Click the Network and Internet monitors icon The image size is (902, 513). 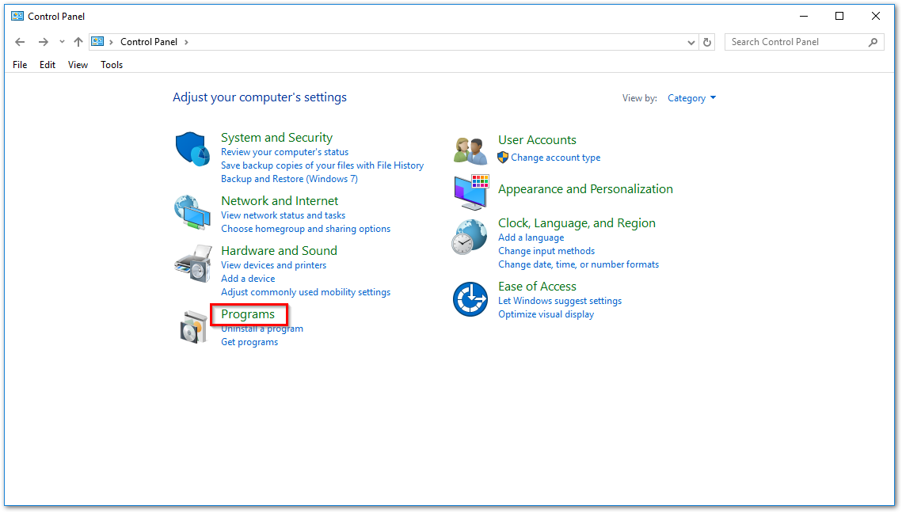tap(192, 212)
